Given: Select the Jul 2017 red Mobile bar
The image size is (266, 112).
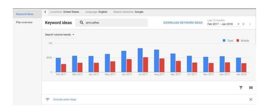Looking at the screenshot, I should click(146, 65).
